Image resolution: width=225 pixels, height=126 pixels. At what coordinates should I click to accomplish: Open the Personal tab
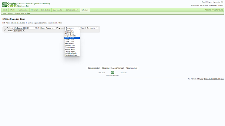coord(34,10)
